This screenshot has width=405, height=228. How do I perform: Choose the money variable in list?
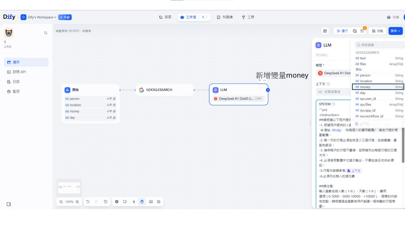(378, 87)
